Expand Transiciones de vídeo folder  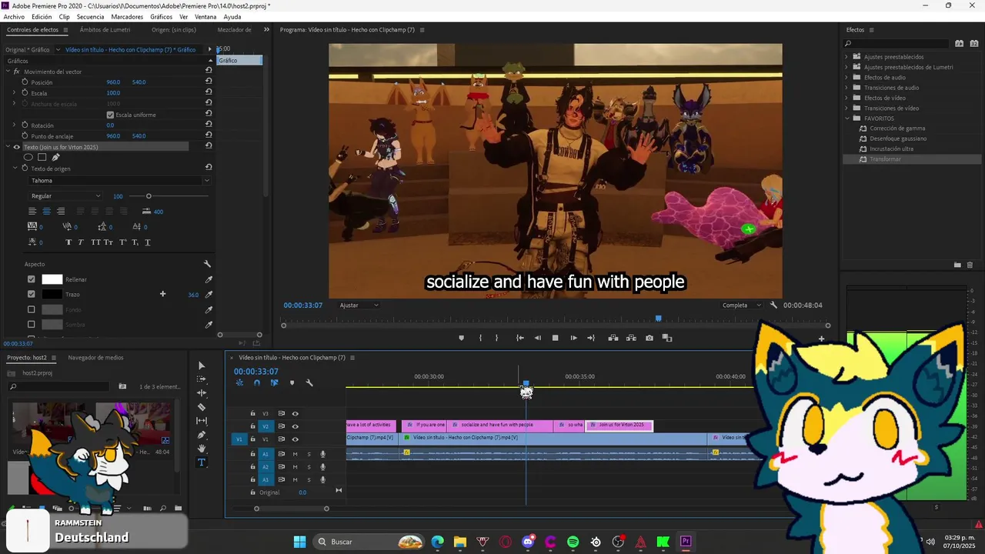pyautogui.click(x=846, y=108)
